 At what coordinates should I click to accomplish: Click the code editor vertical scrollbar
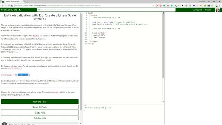pos(163,46)
